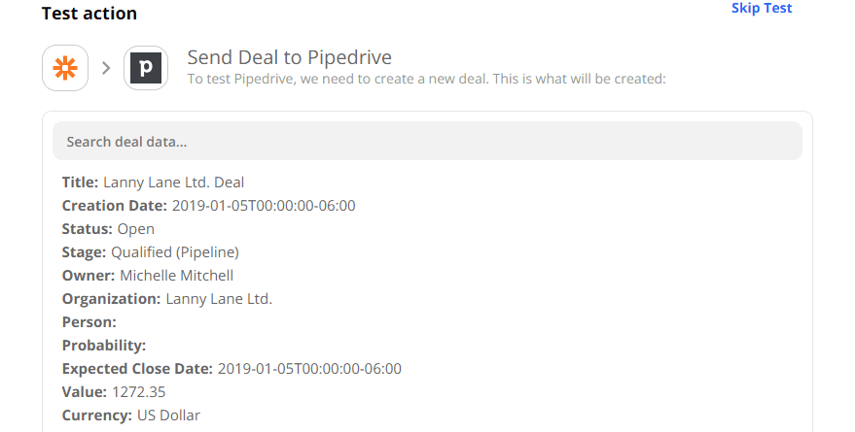Click the Value: 1272.35 row

click(x=114, y=392)
